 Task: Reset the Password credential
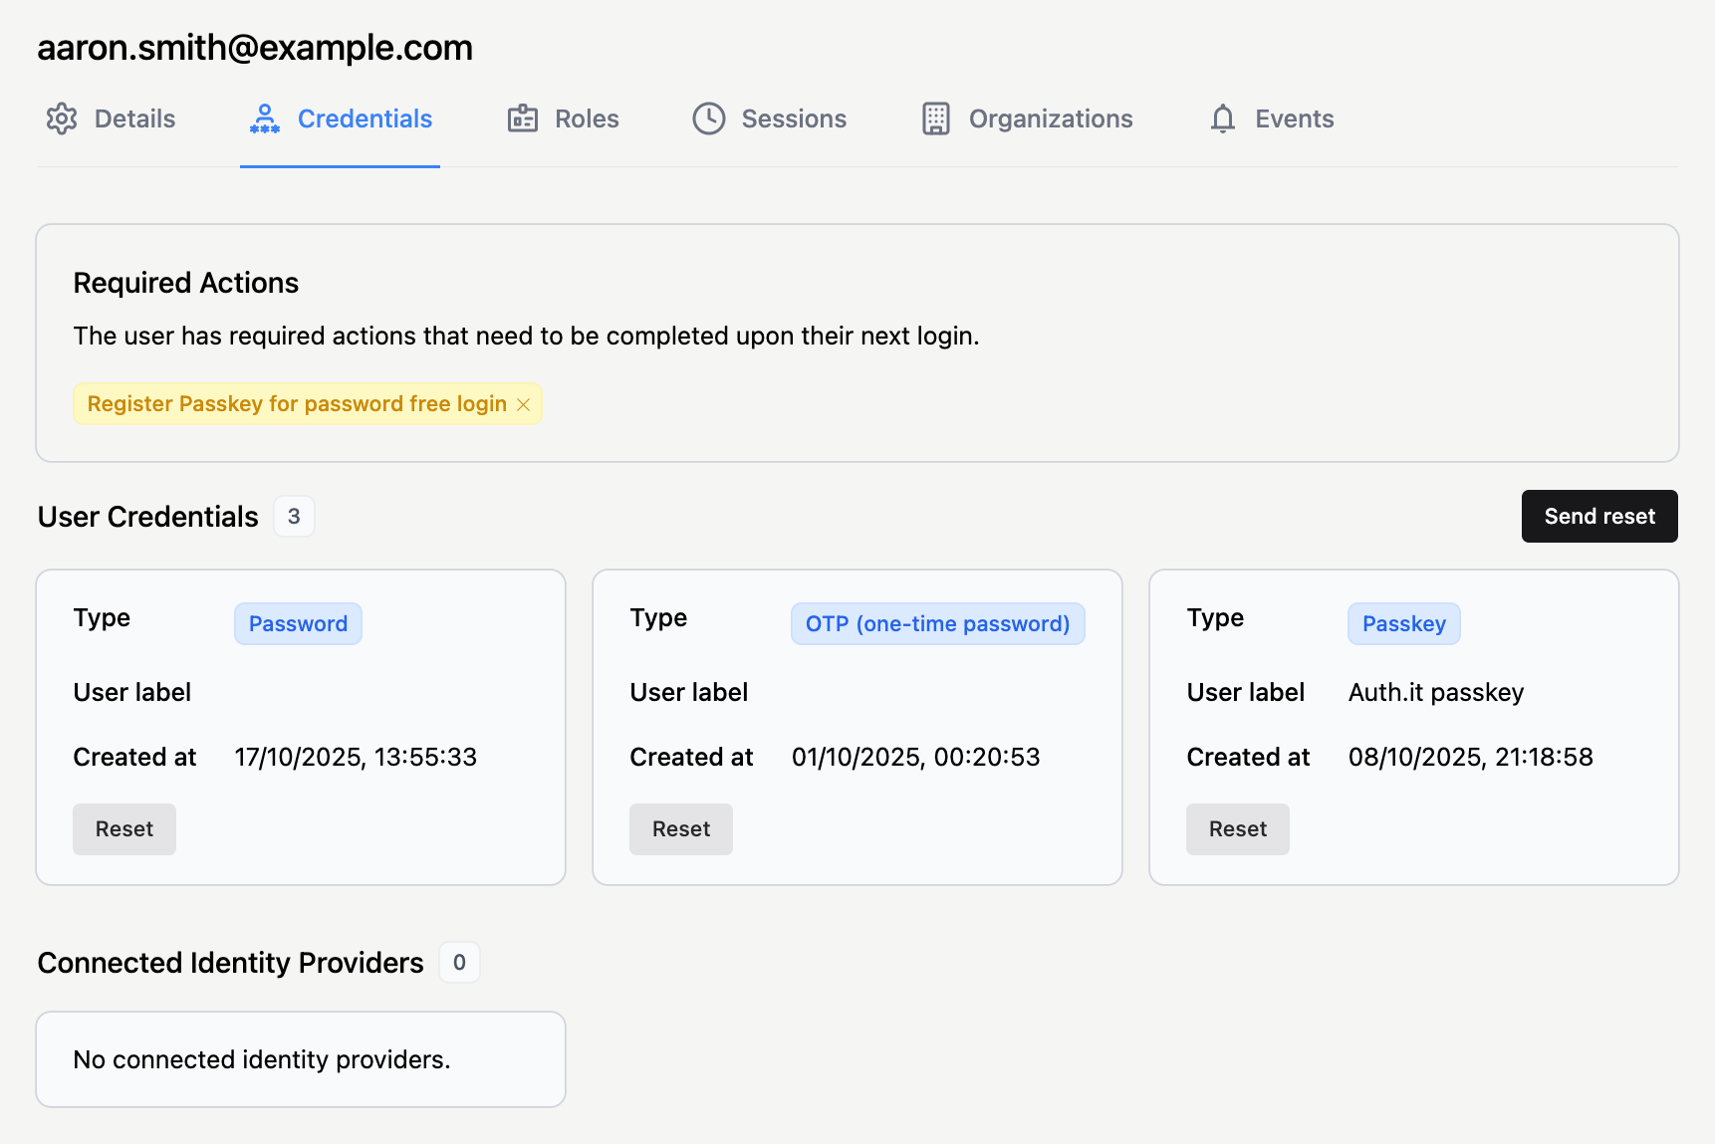tap(124, 828)
